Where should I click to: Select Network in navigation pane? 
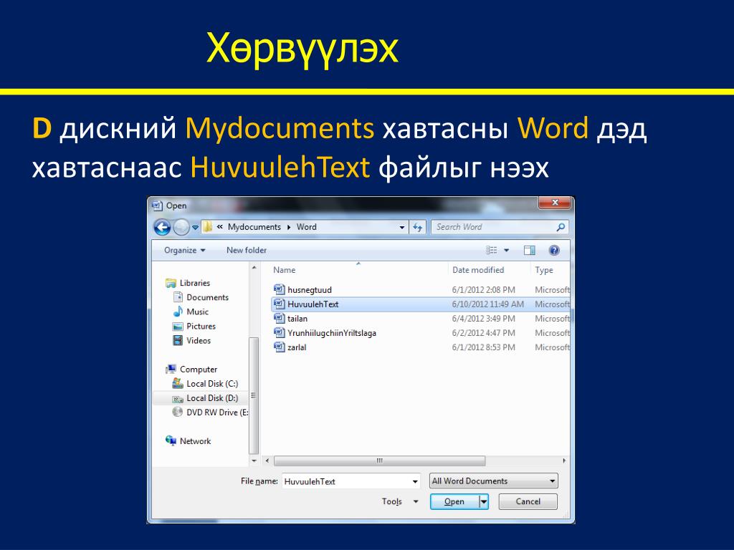(x=195, y=441)
